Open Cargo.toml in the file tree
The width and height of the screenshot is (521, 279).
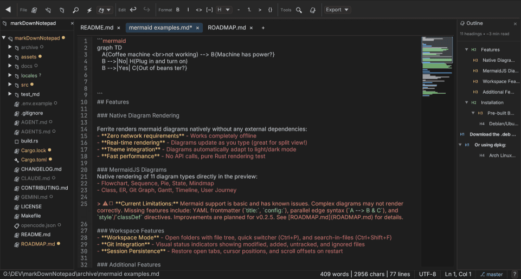34,160
